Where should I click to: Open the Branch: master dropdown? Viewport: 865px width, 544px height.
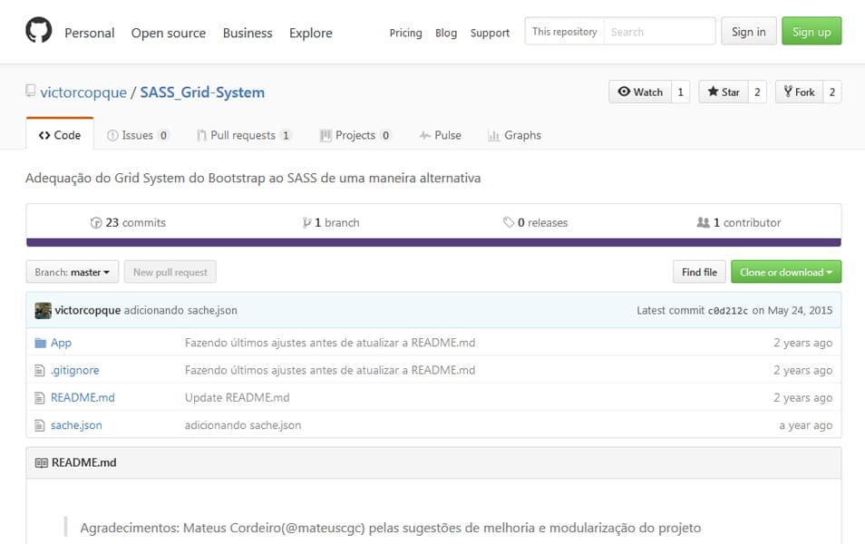pyautogui.click(x=72, y=271)
